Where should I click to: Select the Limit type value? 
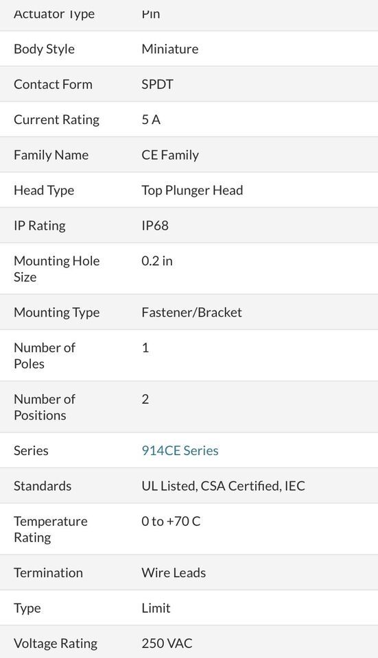156,608
